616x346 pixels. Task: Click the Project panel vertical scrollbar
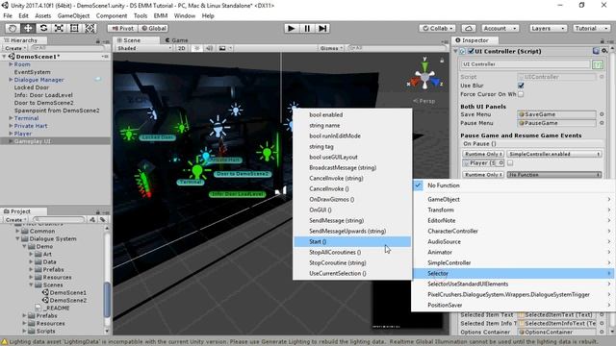[107, 299]
